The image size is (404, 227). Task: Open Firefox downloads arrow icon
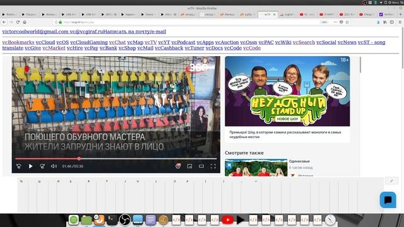tap(378, 22)
